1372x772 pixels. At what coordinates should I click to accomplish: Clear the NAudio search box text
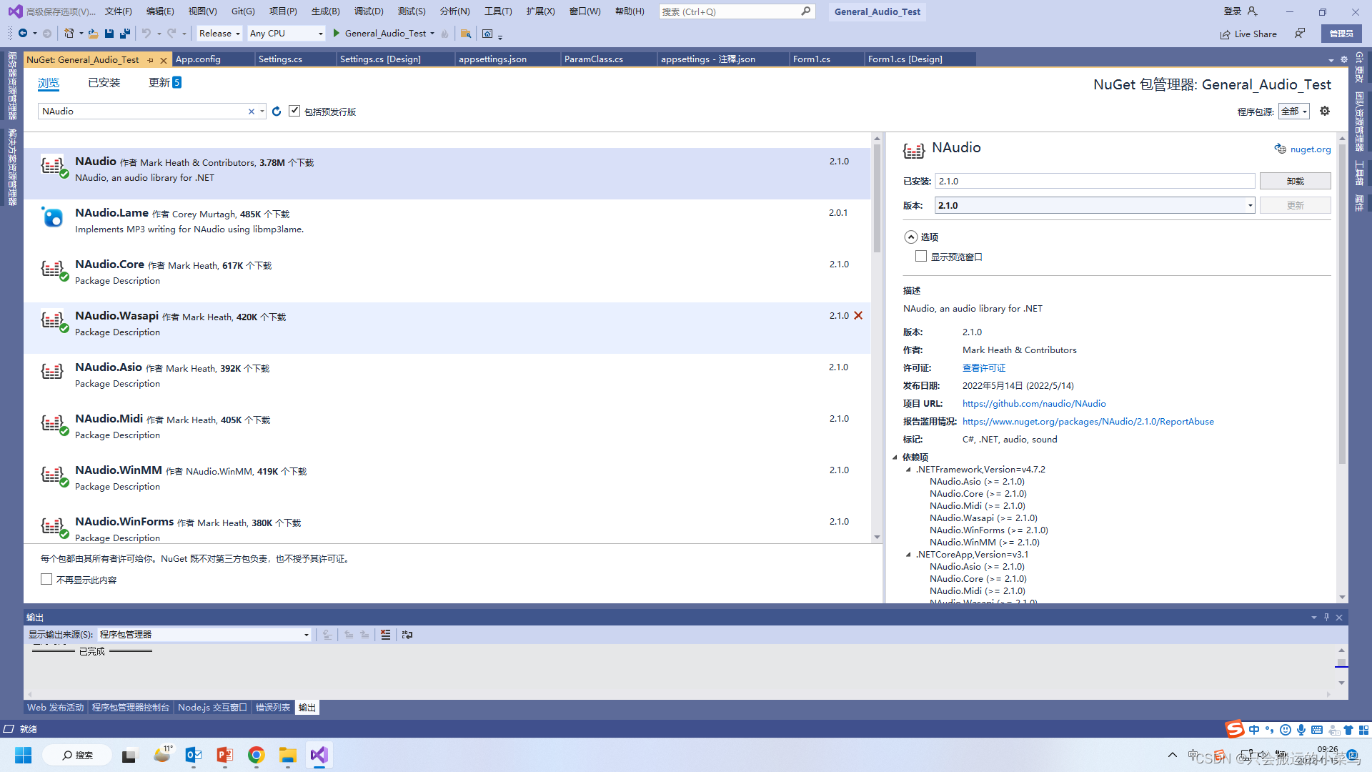[x=252, y=111]
